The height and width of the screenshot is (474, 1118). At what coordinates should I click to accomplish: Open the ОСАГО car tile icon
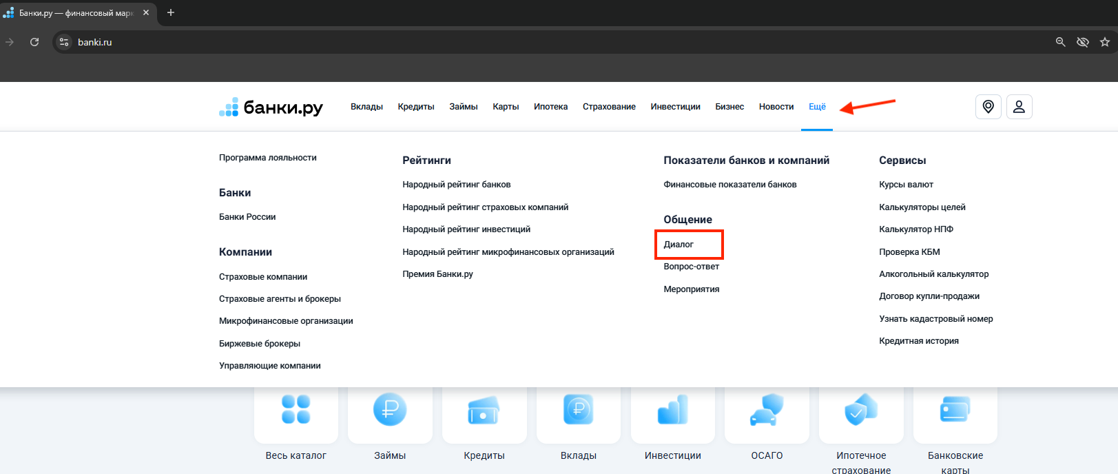click(x=767, y=409)
